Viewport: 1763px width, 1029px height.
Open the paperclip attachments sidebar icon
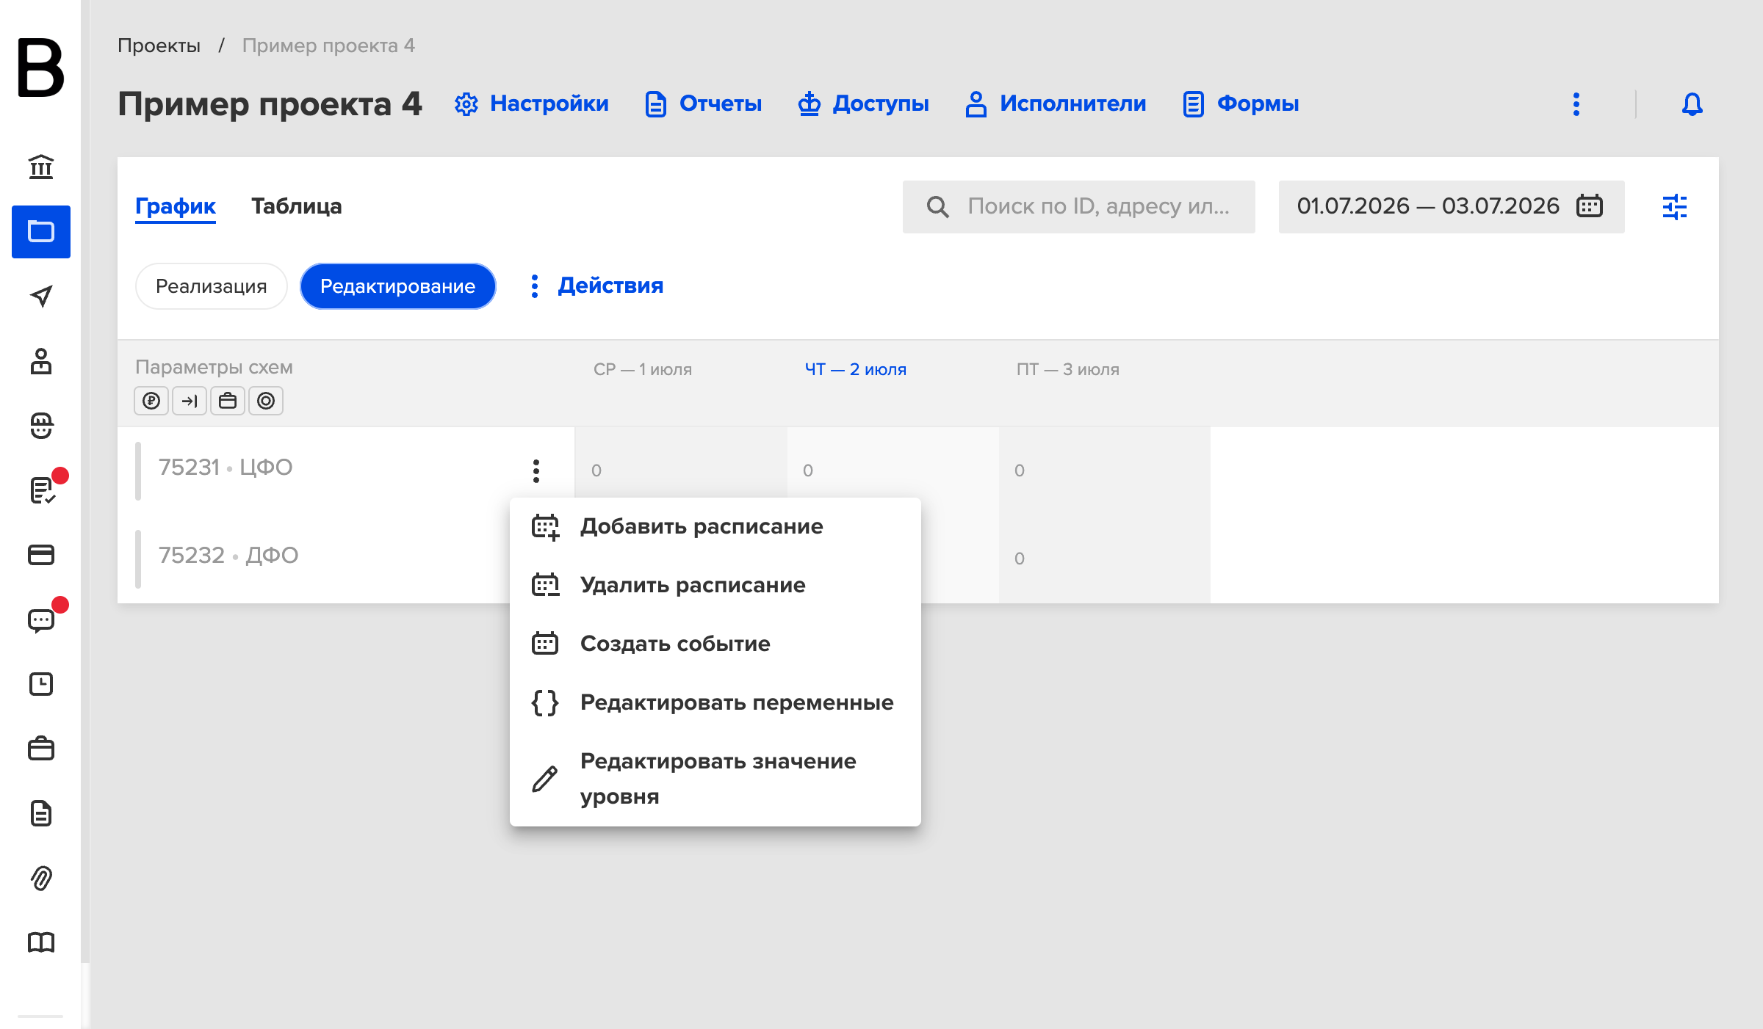41,878
